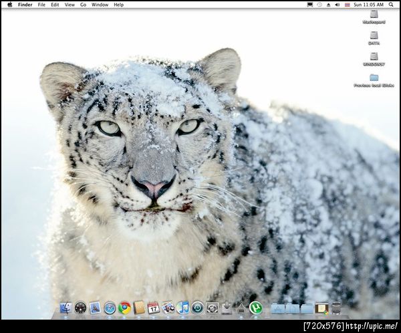Launch Dashboard from the Dock
Screen dimensions: 401x333
pos(80,308)
